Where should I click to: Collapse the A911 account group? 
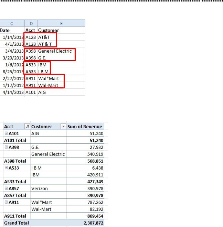pyautogui.click(x=6, y=202)
